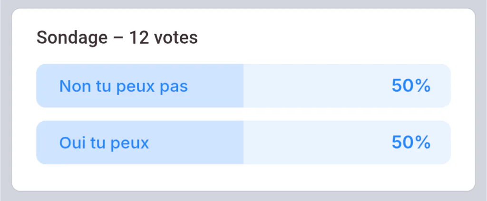The width and height of the screenshot is (487, 201).
Task: Click the "Sondage – 12 votes" heading
Action: point(117,38)
